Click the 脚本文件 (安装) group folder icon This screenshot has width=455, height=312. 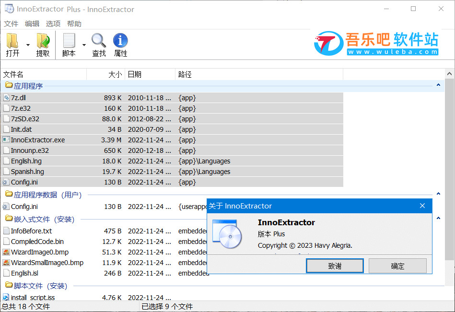pos(9,285)
